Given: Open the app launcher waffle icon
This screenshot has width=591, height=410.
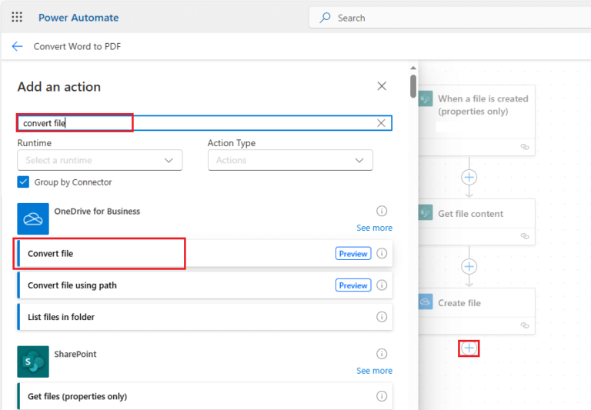Looking at the screenshot, I should 17,17.
